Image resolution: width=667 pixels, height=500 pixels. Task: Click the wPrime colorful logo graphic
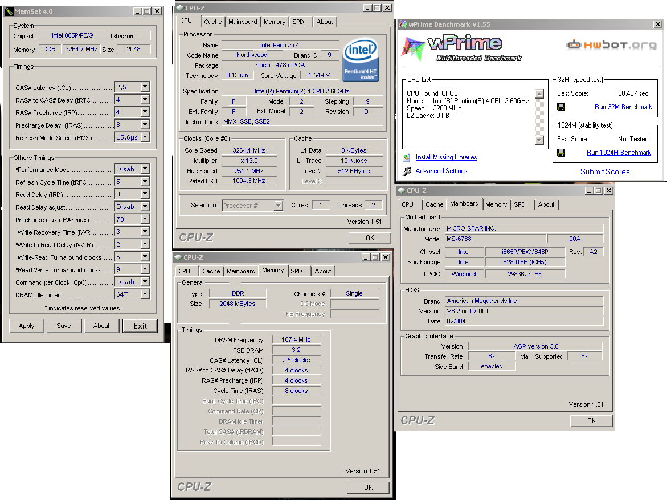pyautogui.click(x=412, y=48)
